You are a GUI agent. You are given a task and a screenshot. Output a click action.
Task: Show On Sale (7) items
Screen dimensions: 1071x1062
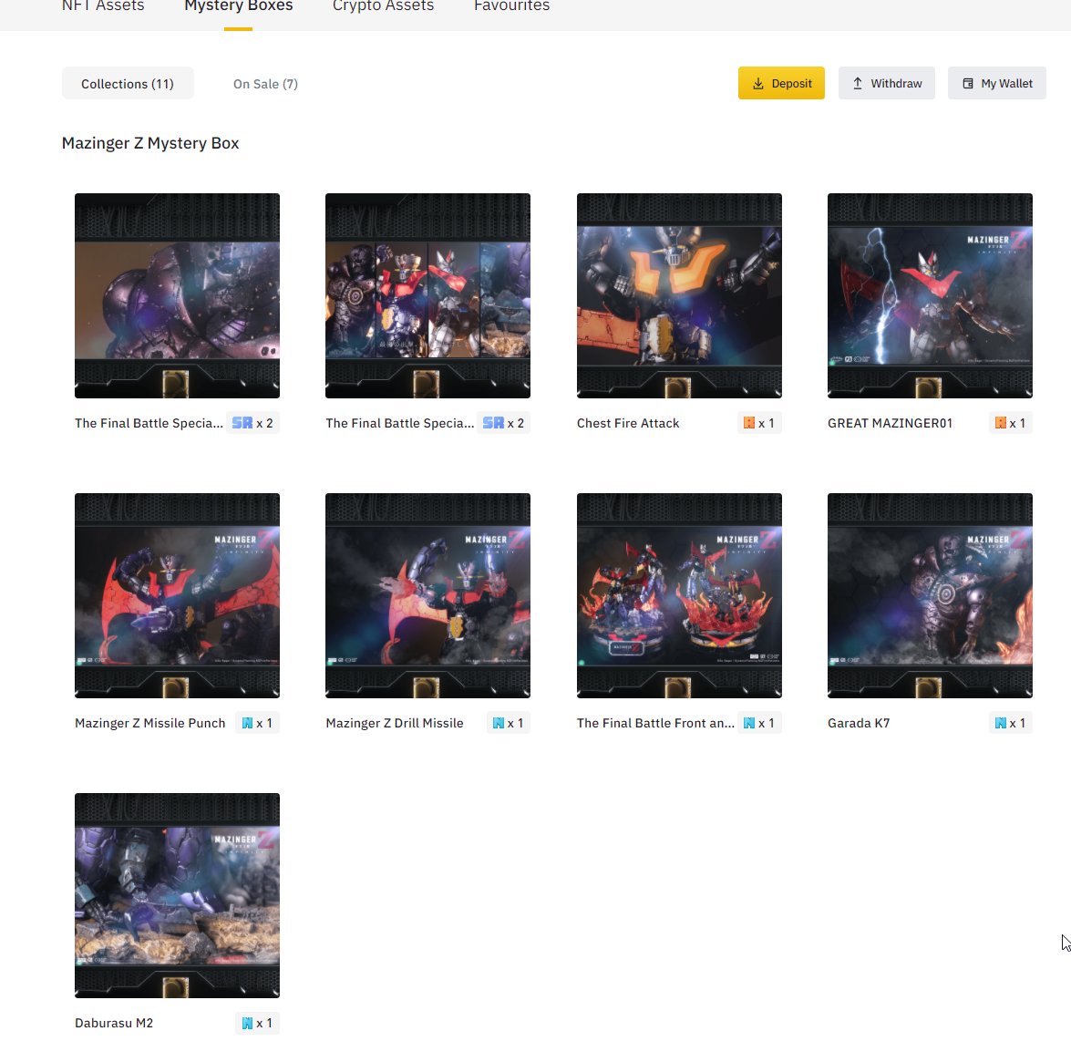(x=266, y=84)
